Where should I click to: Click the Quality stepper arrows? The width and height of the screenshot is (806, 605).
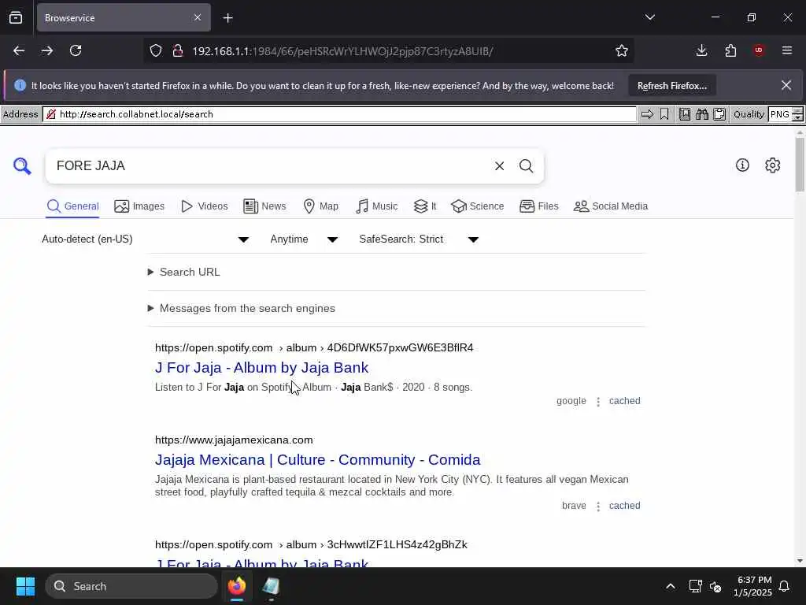797,114
